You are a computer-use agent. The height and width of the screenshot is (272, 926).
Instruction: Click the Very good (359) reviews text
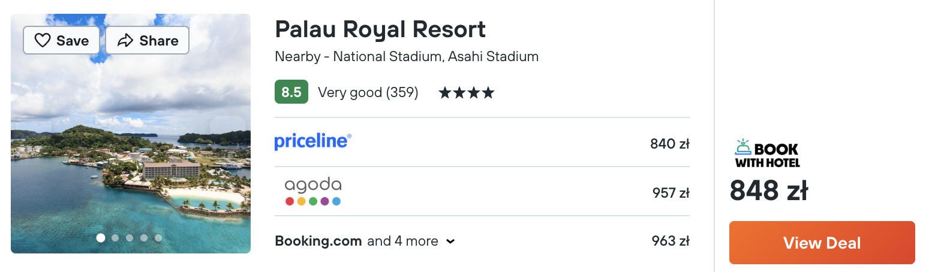click(x=368, y=92)
